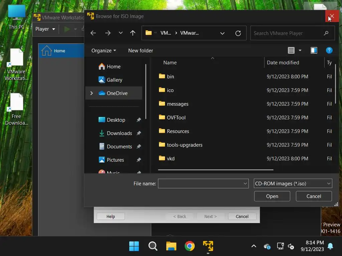
Task: Click the pin icon beside Desktop
Action: (x=139, y=120)
